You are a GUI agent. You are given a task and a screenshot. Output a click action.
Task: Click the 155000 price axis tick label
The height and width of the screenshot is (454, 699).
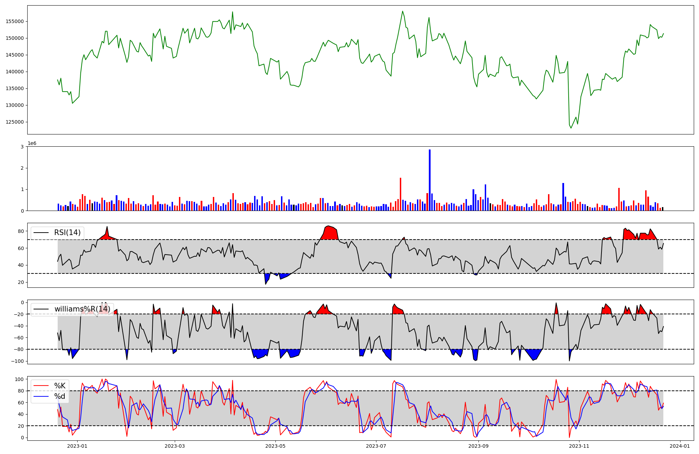pyautogui.click(x=15, y=21)
